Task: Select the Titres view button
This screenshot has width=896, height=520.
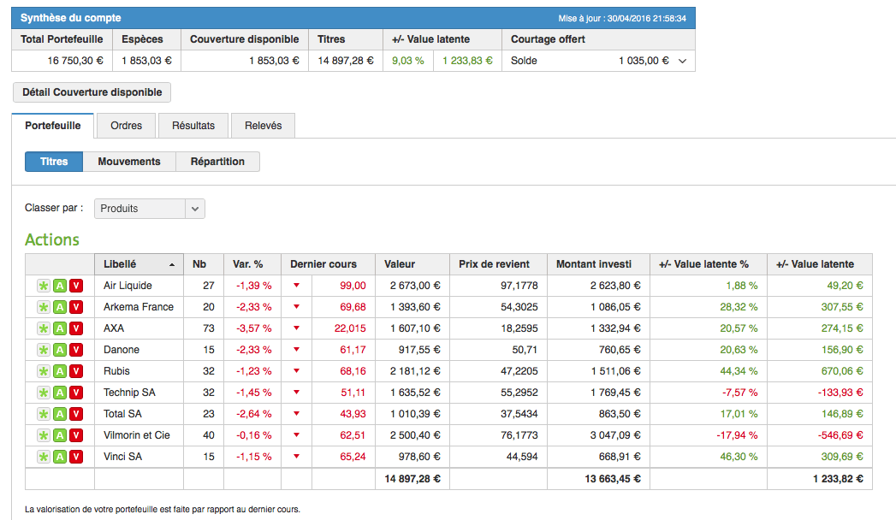Action: click(54, 162)
